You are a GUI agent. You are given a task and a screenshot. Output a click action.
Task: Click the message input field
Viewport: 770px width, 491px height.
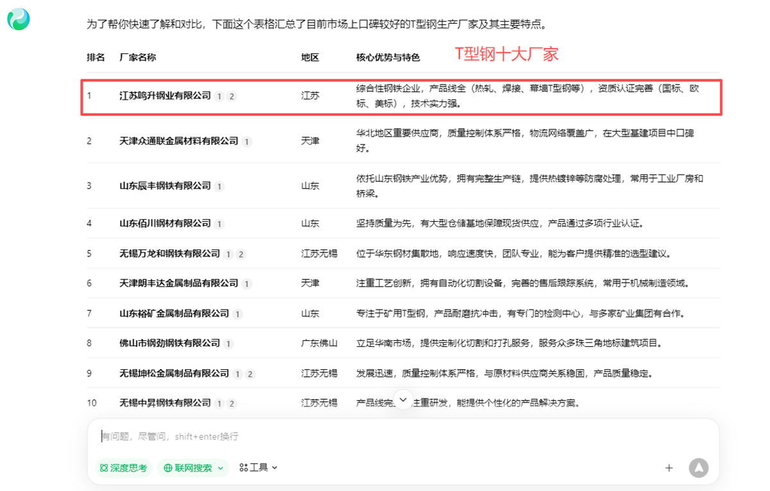385,437
